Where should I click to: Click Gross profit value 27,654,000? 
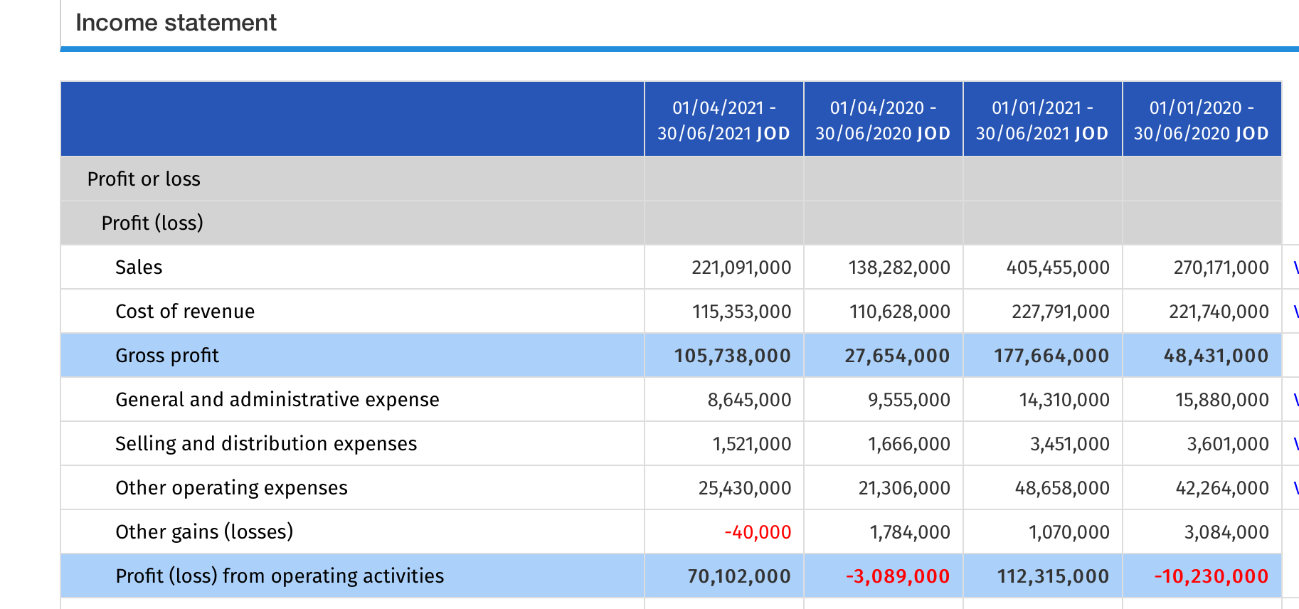(897, 356)
